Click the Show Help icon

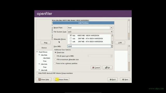(x=39, y=79)
